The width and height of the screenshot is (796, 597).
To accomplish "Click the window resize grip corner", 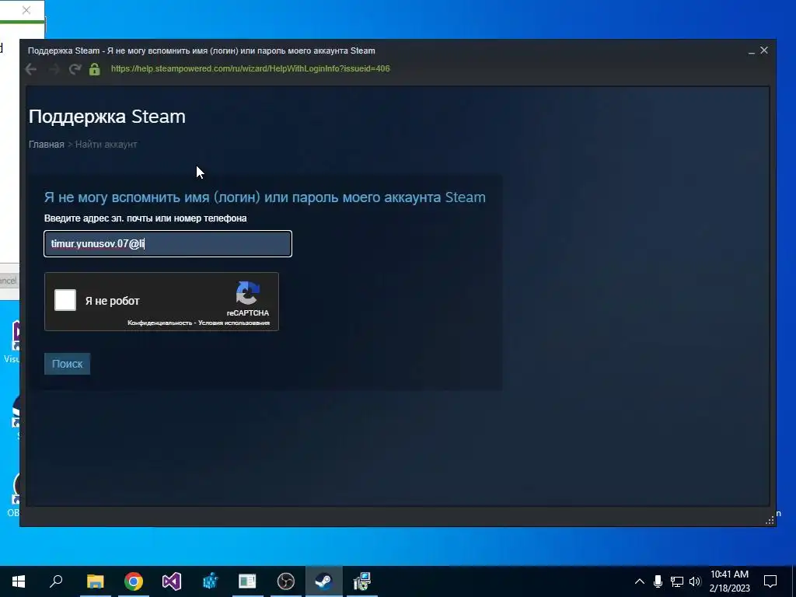I will (x=770, y=520).
